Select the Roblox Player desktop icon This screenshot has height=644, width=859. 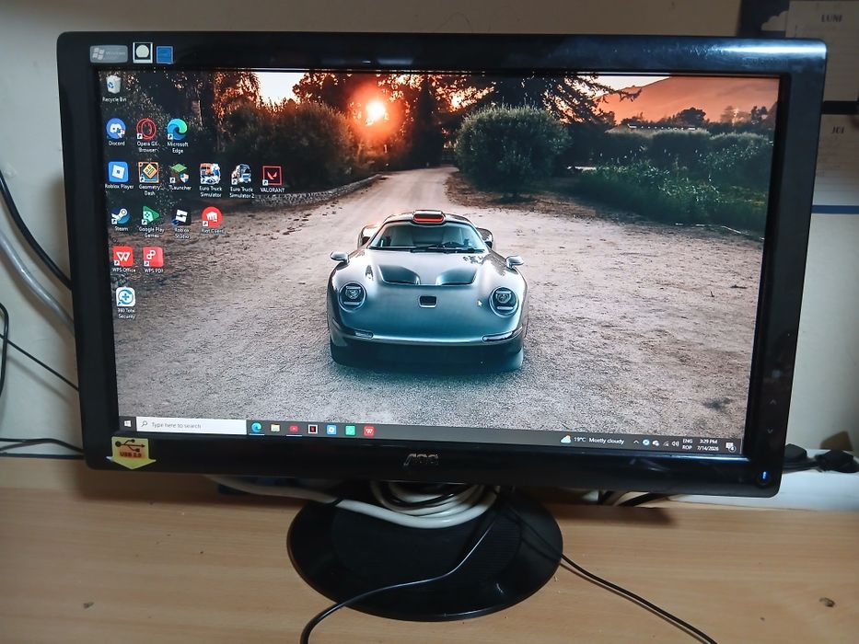[119, 175]
